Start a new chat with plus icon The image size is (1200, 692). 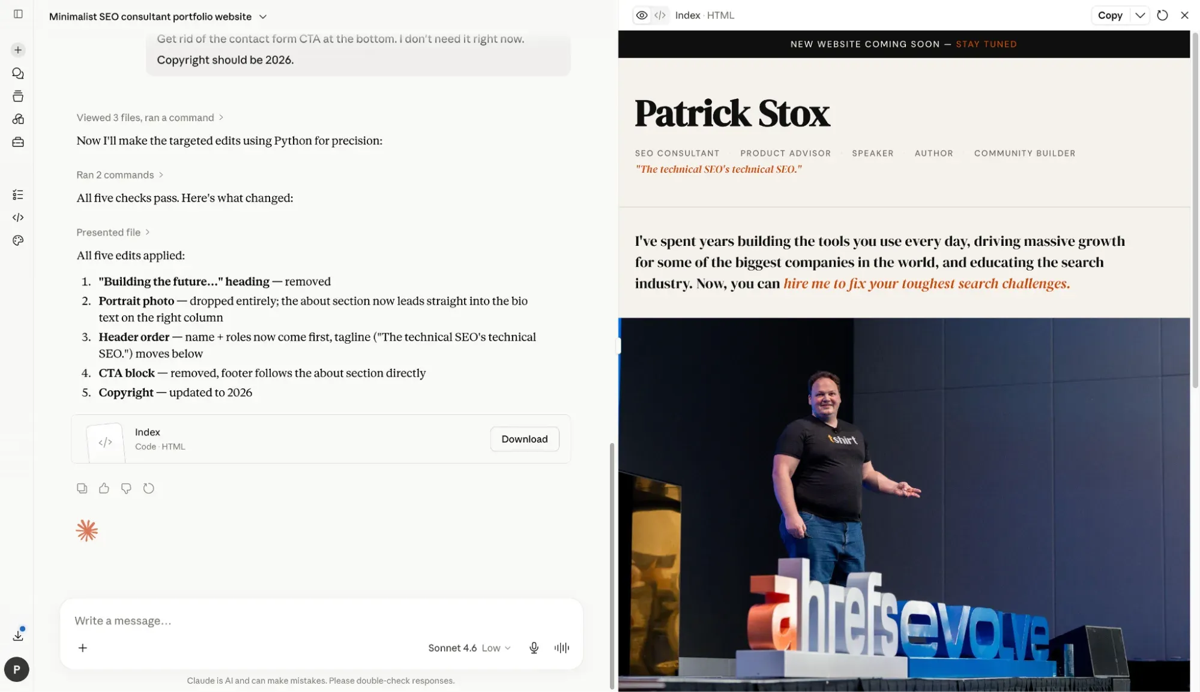18,50
